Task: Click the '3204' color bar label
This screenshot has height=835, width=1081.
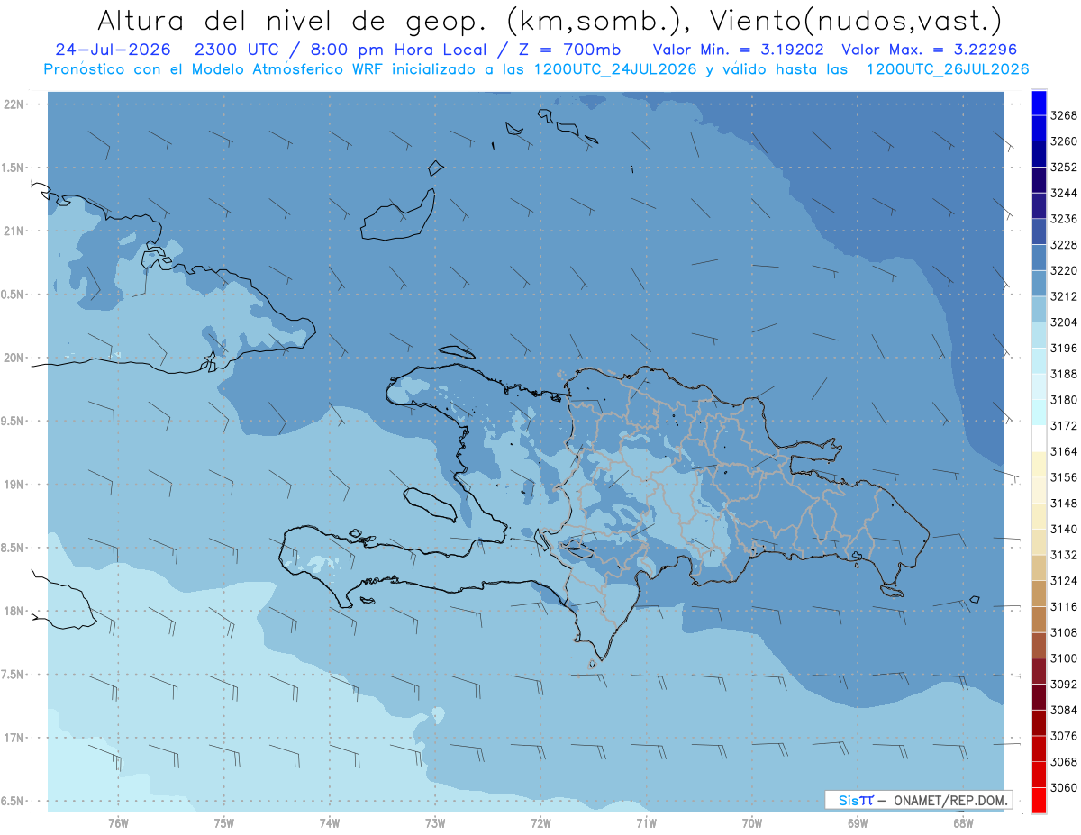Action: click(1064, 322)
